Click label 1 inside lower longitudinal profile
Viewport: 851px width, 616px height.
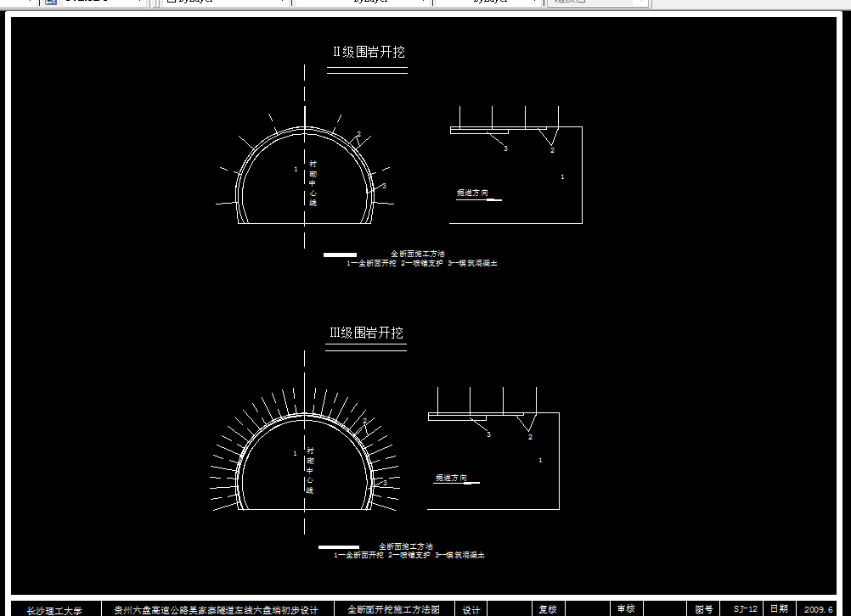[x=540, y=460]
